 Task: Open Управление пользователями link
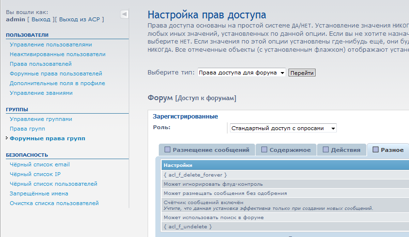coord(51,44)
